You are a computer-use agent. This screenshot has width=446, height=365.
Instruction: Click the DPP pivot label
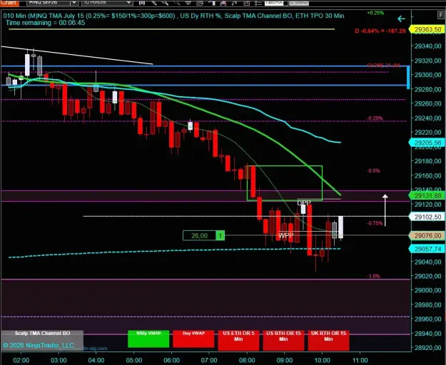click(x=304, y=202)
